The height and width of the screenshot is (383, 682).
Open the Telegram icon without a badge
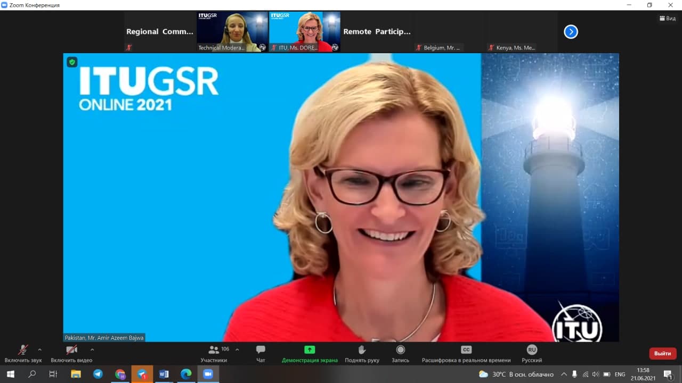pos(98,374)
